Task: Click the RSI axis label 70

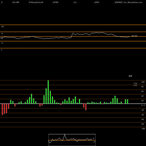Action: 2,34
